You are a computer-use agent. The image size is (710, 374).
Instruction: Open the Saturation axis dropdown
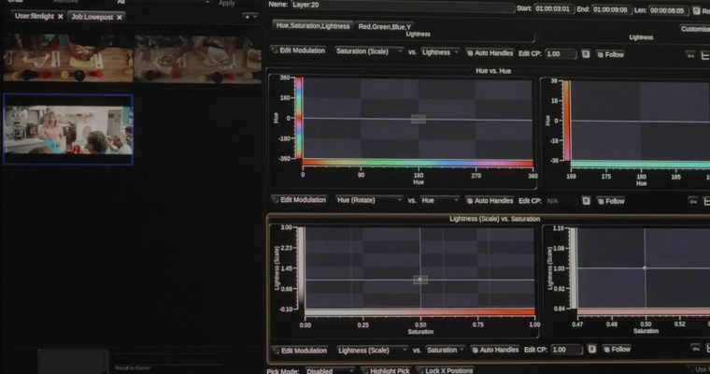click(445, 350)
